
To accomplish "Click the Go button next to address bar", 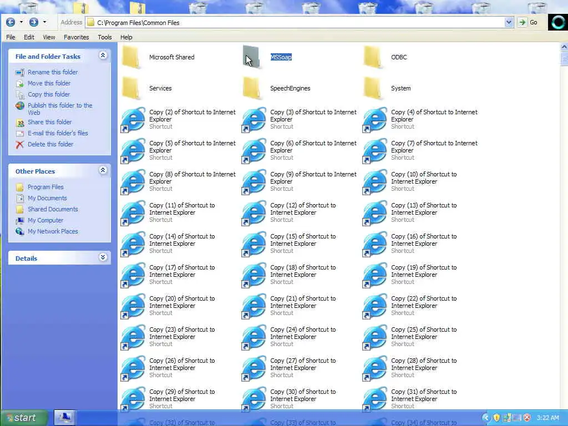I will click(528, 22).
